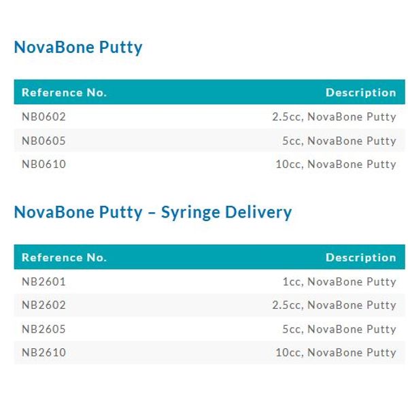Screen dimensions: 408x408
Task: Select reference number NB0605
Action: point(44,141)
